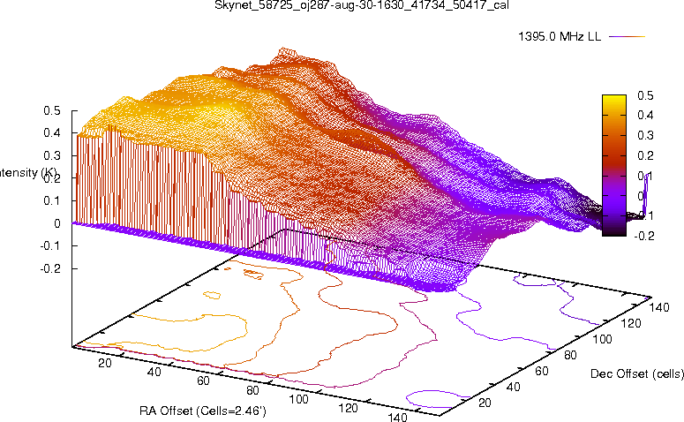This screenshot has width=684, height=422.
Task: Select the 0.4 label on the color bar
Action: click(645, 115)
